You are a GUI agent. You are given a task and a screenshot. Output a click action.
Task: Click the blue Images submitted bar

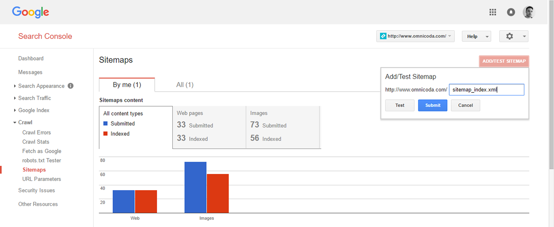(x=195, y=187)
